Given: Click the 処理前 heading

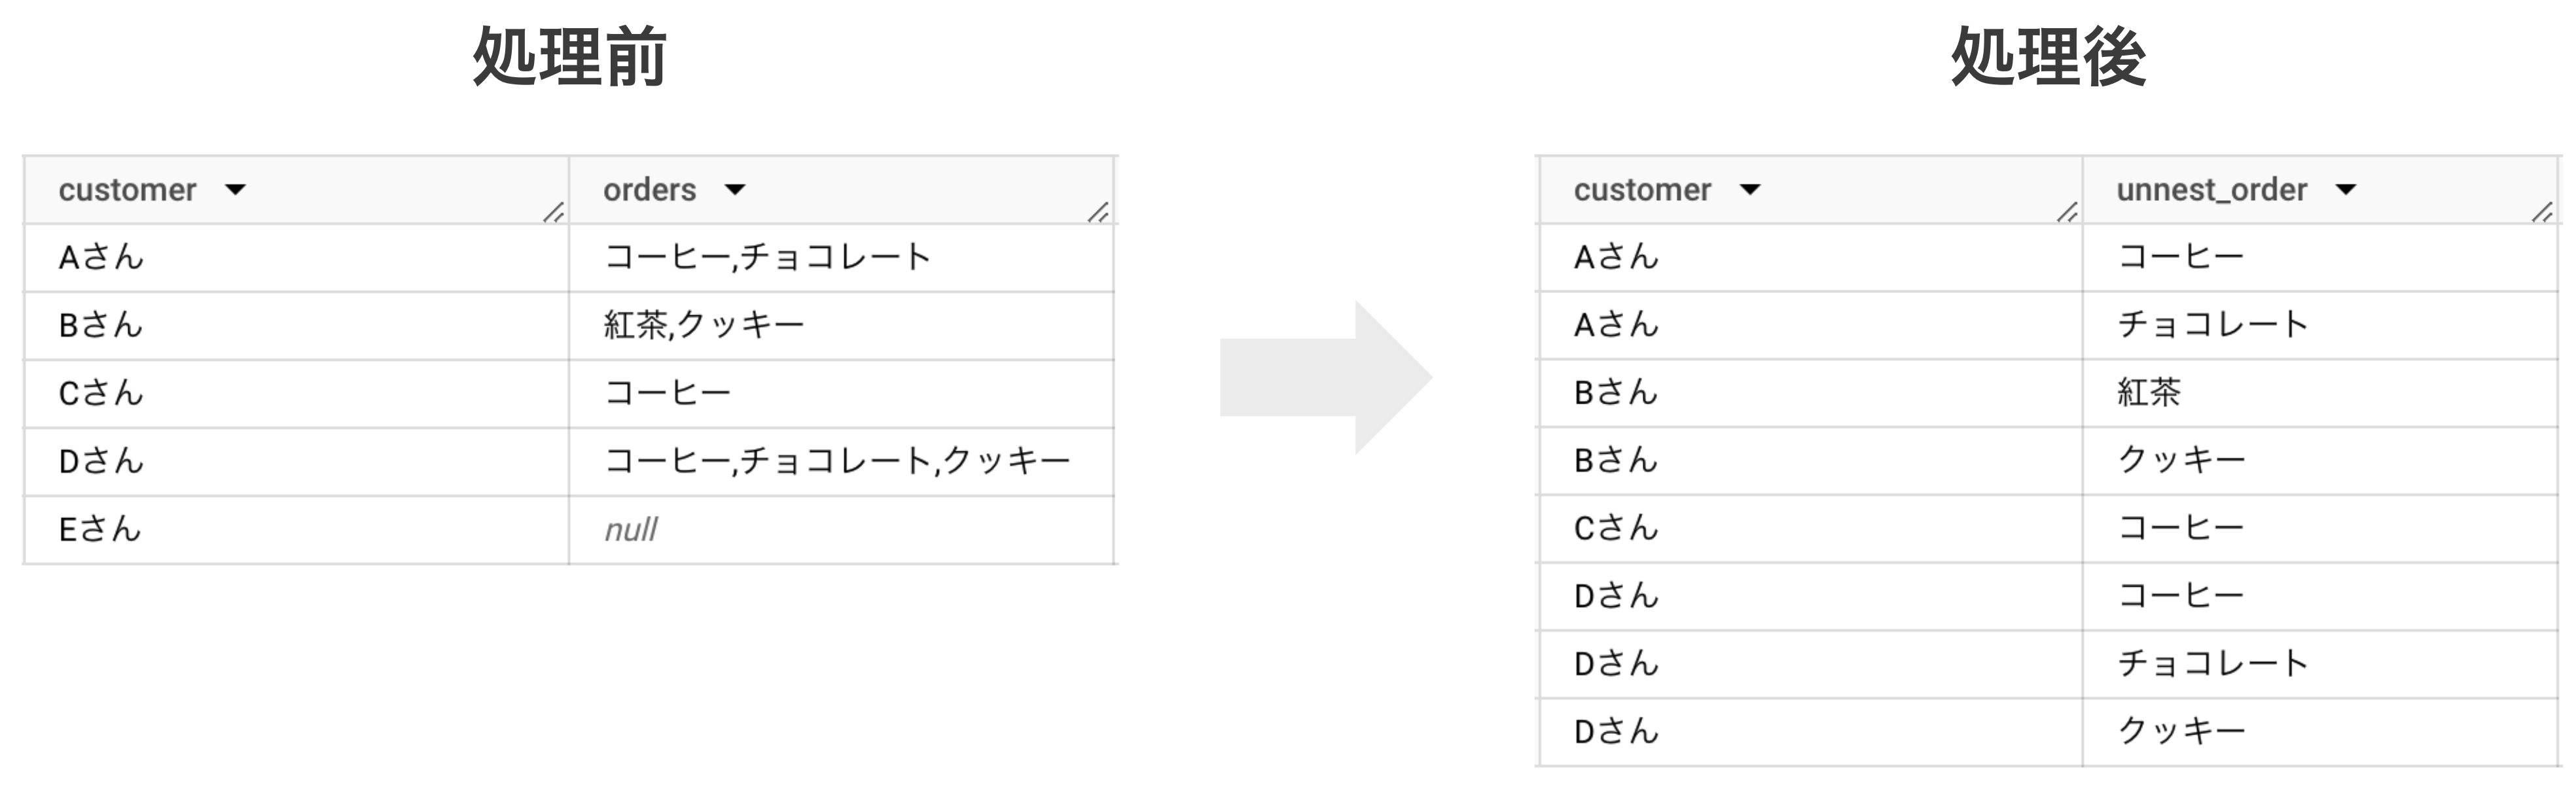Looking at the screenshot, I should click(x=569, y=57).
